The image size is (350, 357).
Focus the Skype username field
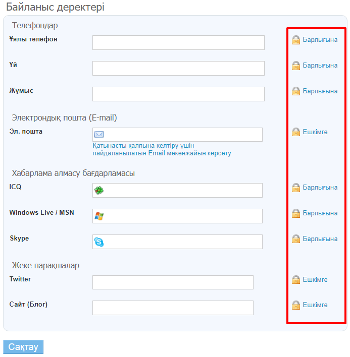pos(183,242)
